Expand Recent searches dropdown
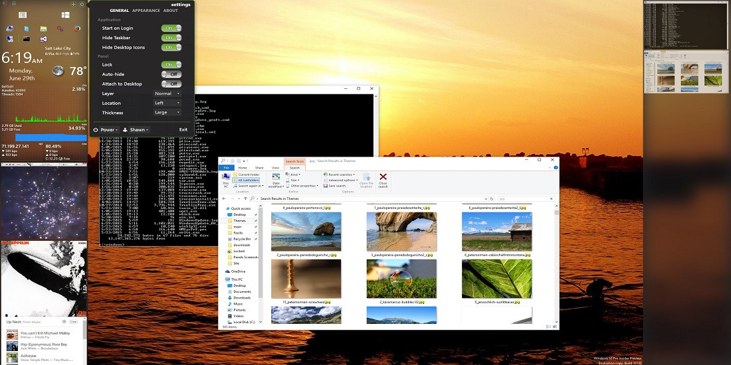Viewport: 731px width, 365px height. coord(338,175)
